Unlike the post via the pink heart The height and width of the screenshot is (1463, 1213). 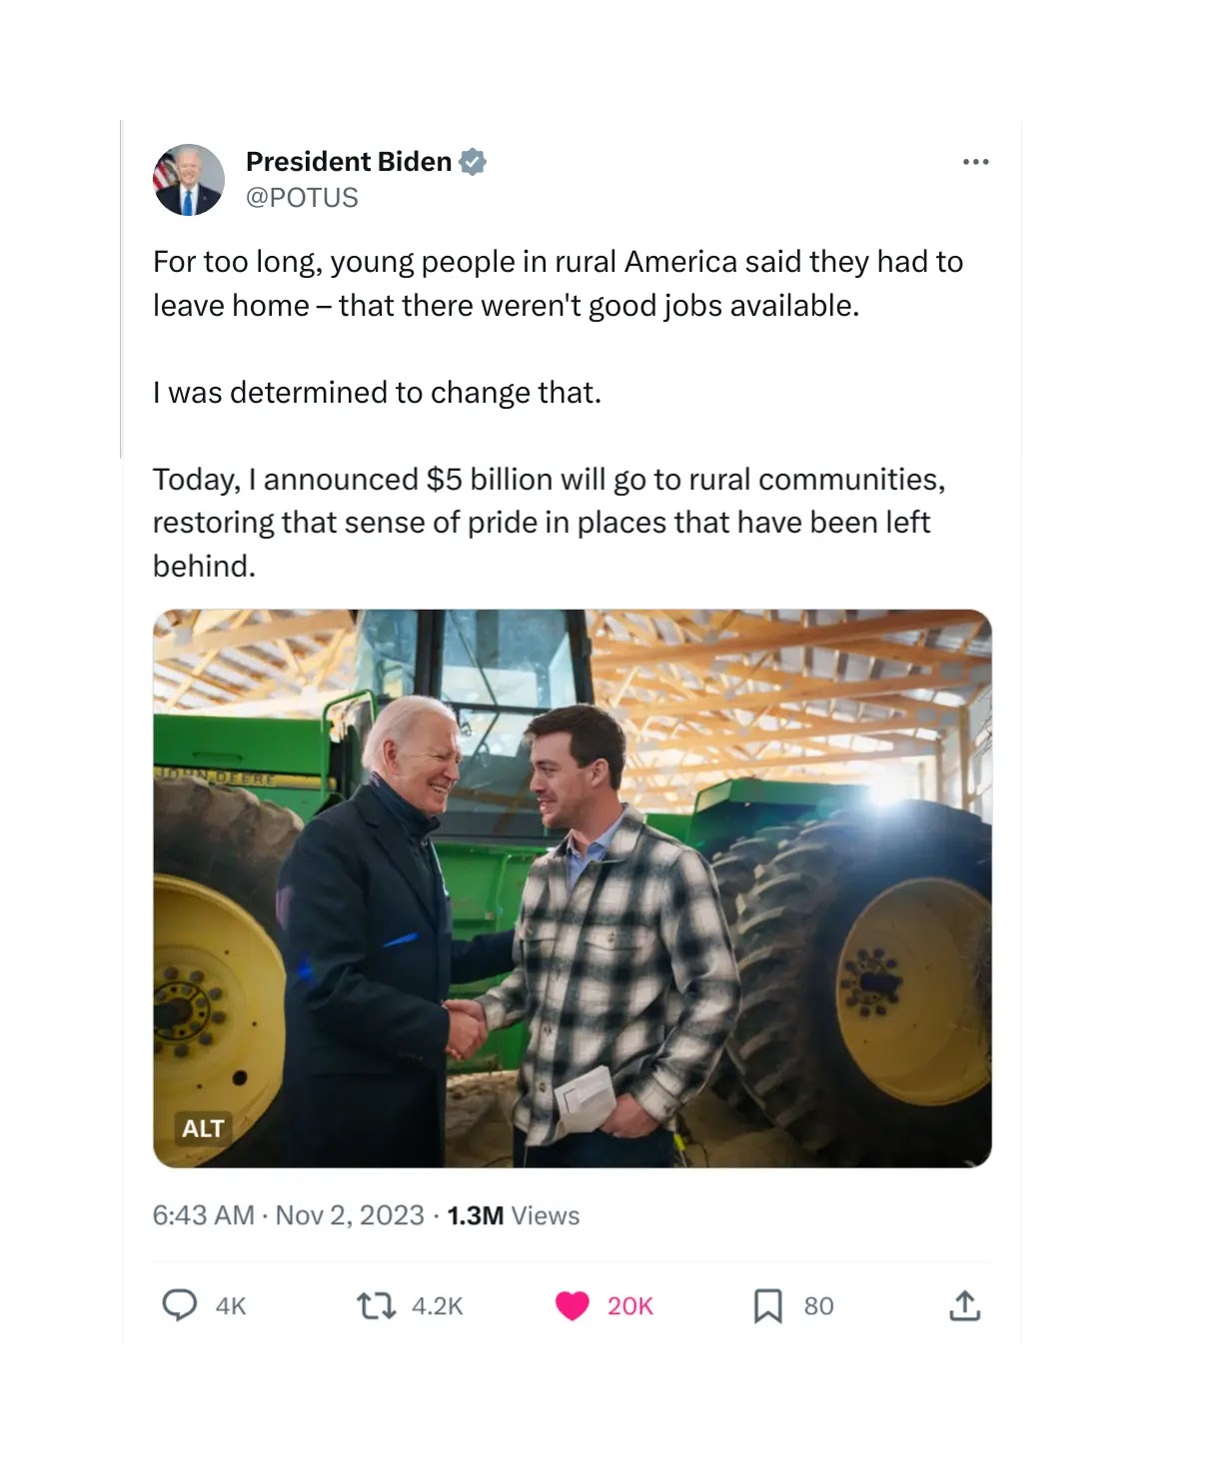pos(572,1305)
